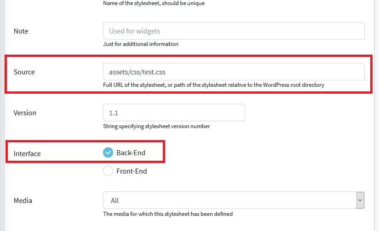
Task: Click 'Name of the stylesheet' hint text
Action: 154,3
